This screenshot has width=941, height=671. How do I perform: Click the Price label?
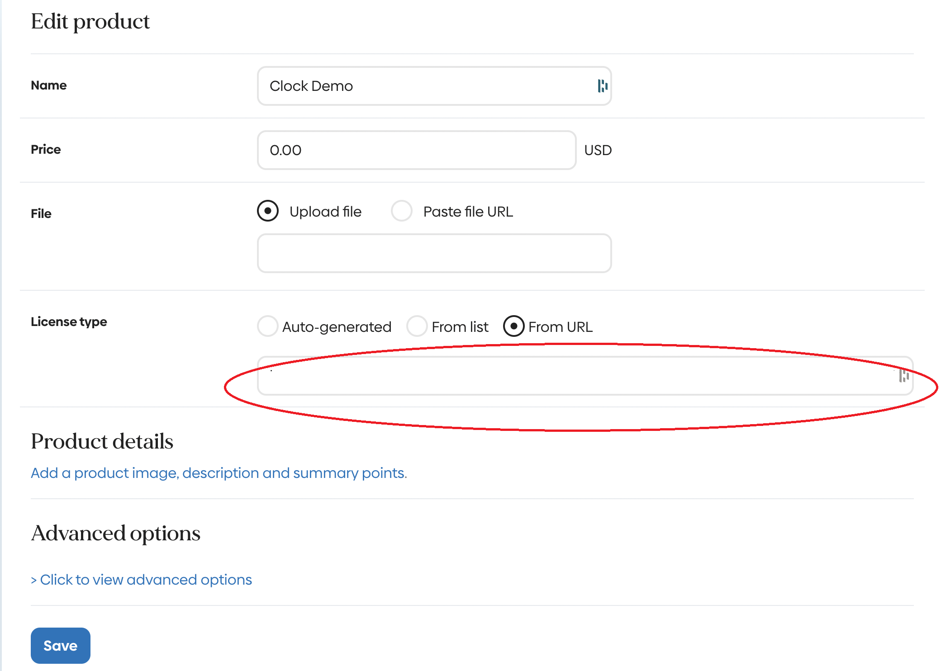pos(46,150)
